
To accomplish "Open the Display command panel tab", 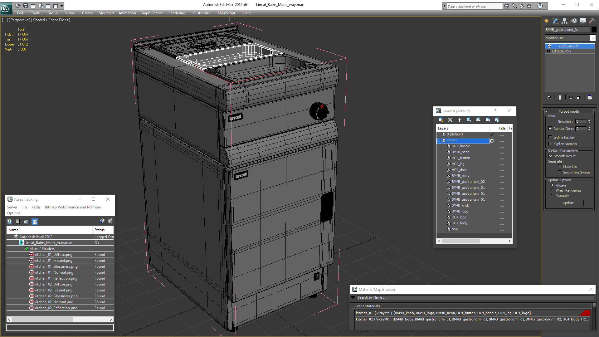I will point(583,21).
